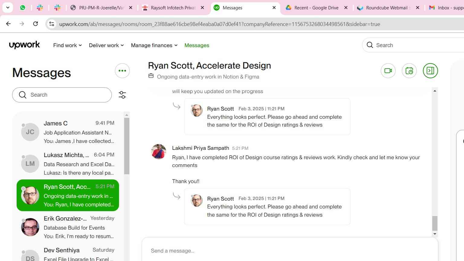This screenshot has height=261, width=464.
Task: Click the Ryan Scott, Accelerate Design header title
Action: pyautogui.click(x=209, y=66)
